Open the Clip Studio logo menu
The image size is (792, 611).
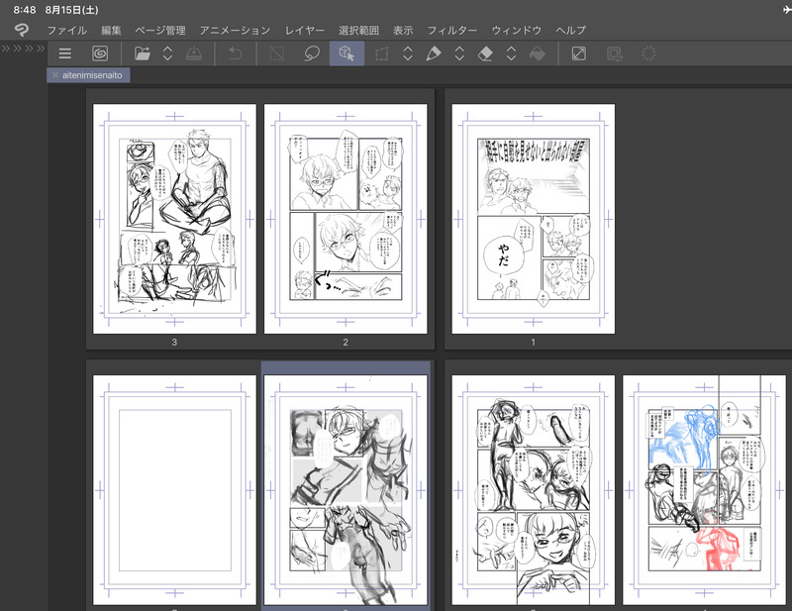click(22, 31)
